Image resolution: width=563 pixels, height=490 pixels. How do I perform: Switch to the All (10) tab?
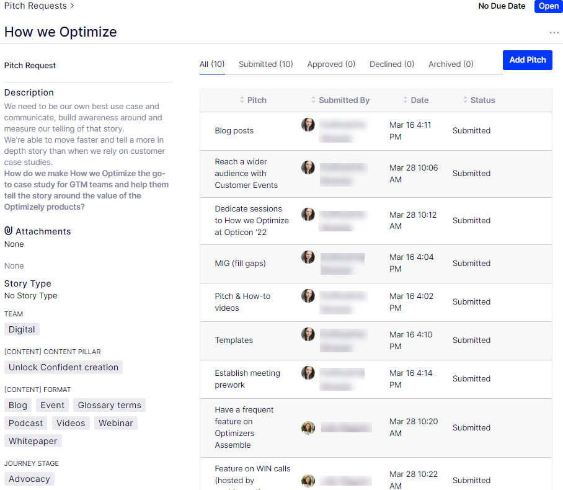212,65
